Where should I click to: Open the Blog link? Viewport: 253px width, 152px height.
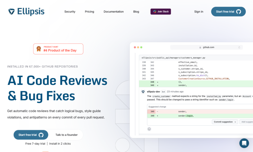(136, 12)
